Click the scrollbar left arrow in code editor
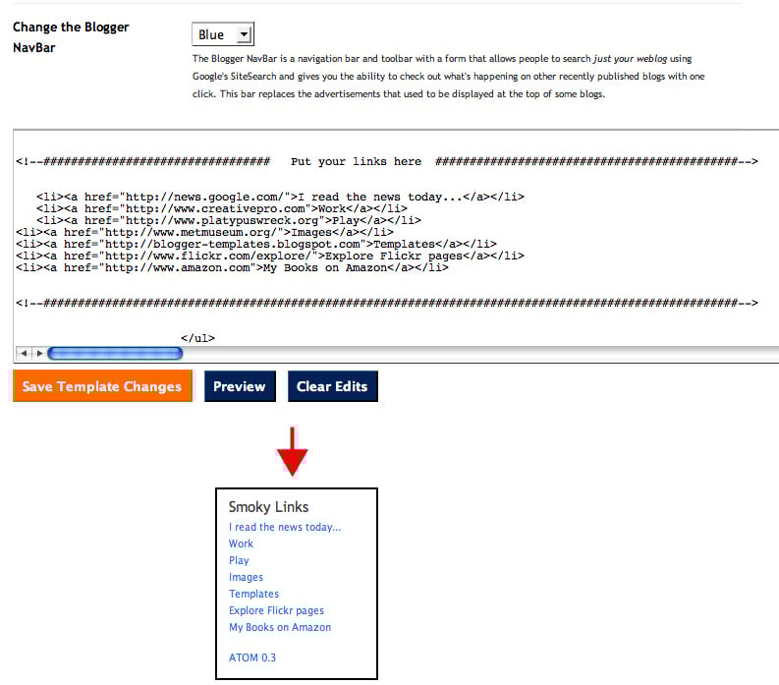Viewport: 779px width, 685px height. point(25,353)
